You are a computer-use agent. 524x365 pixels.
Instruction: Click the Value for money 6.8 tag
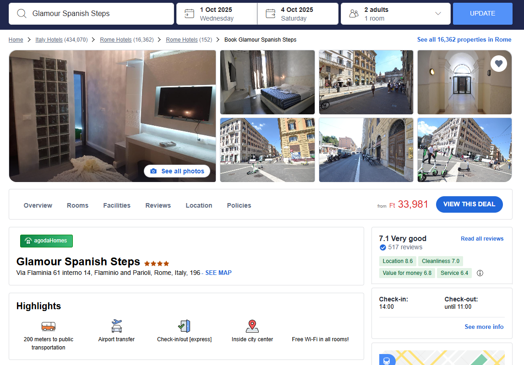407,273
